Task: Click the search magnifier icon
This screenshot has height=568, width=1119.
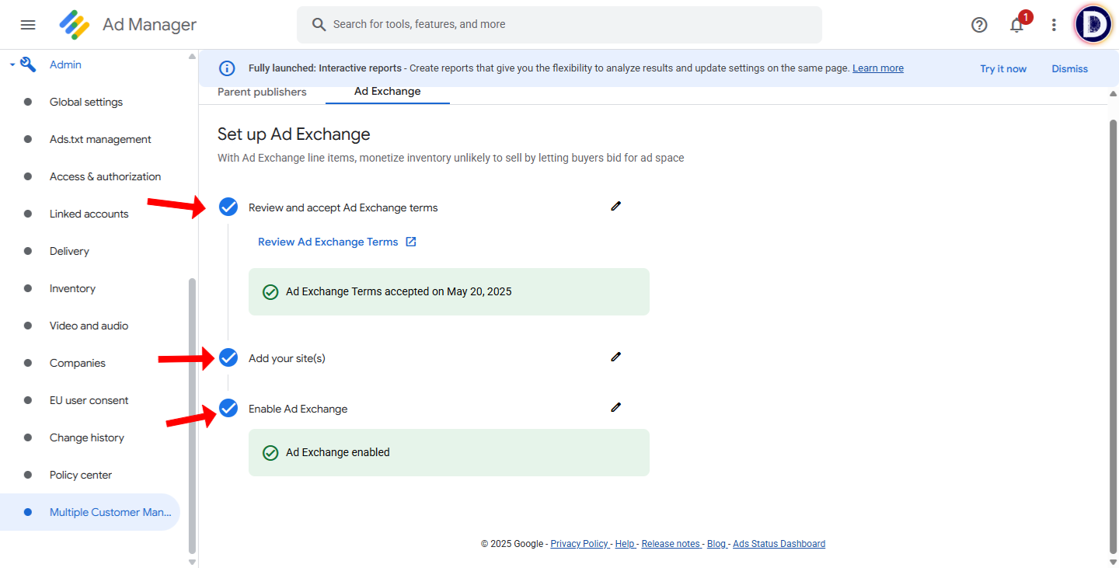Action: pos(319,25)
